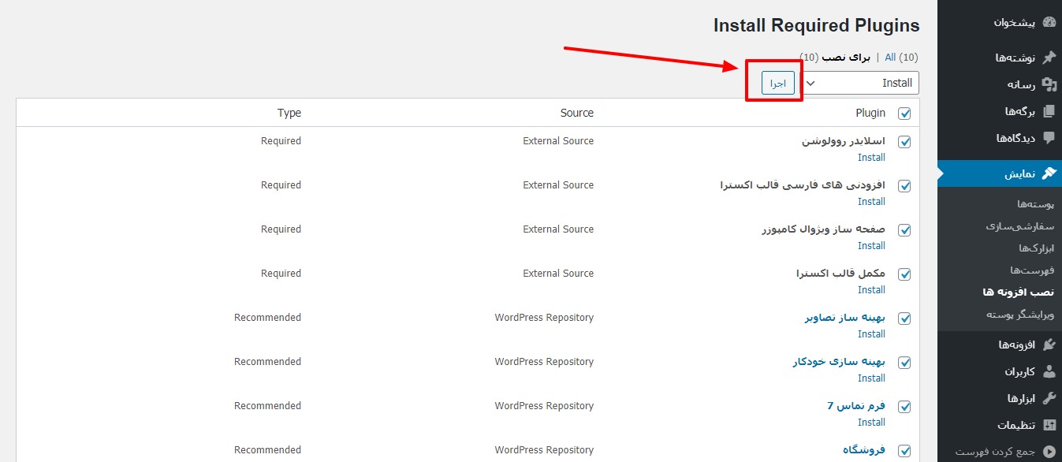Click the Install Required Plugins heading
Screen dimensions: 1062x462
816,25
